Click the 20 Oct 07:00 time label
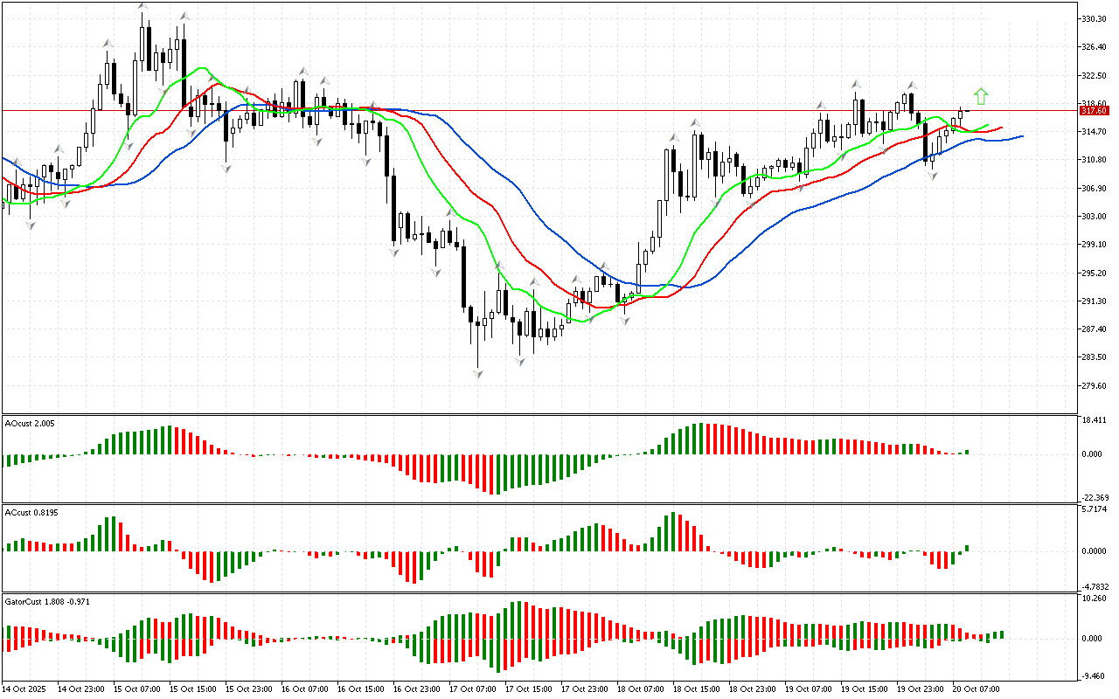Viewport: 1119px width, 699px height. click(x=977, y=689)
